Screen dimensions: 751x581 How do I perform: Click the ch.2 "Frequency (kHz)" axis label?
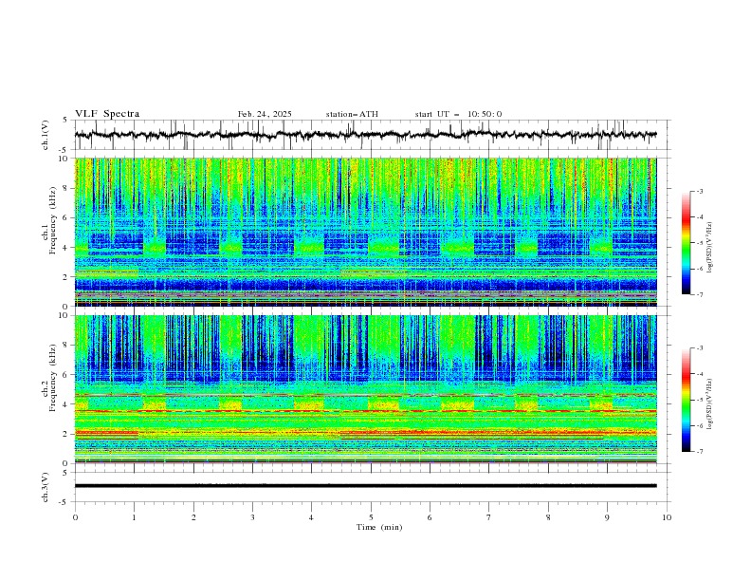pos(53,378)
